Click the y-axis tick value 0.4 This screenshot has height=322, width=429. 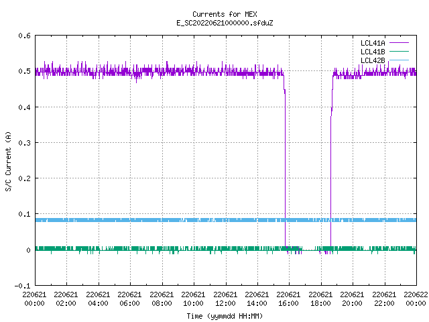(x=24, y=107)
